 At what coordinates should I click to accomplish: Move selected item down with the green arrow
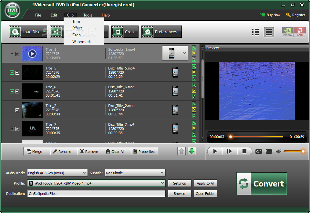click(x=191, y=152)
